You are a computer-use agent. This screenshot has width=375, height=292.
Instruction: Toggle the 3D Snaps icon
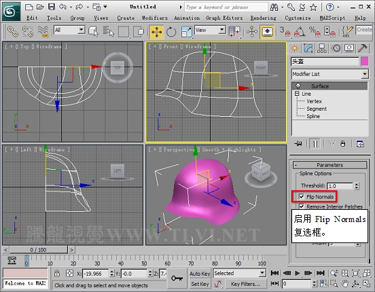pyautogui.click(x=285, y=31)
